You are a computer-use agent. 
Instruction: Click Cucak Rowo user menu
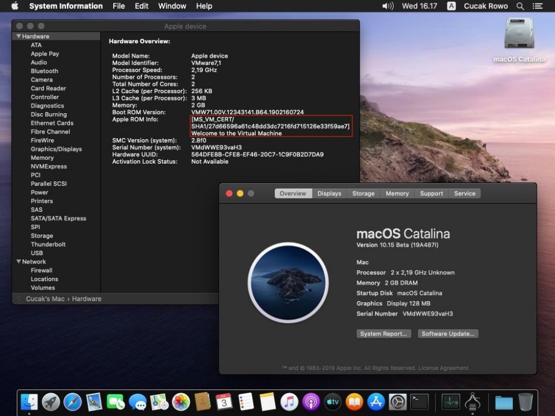[486, 6]
